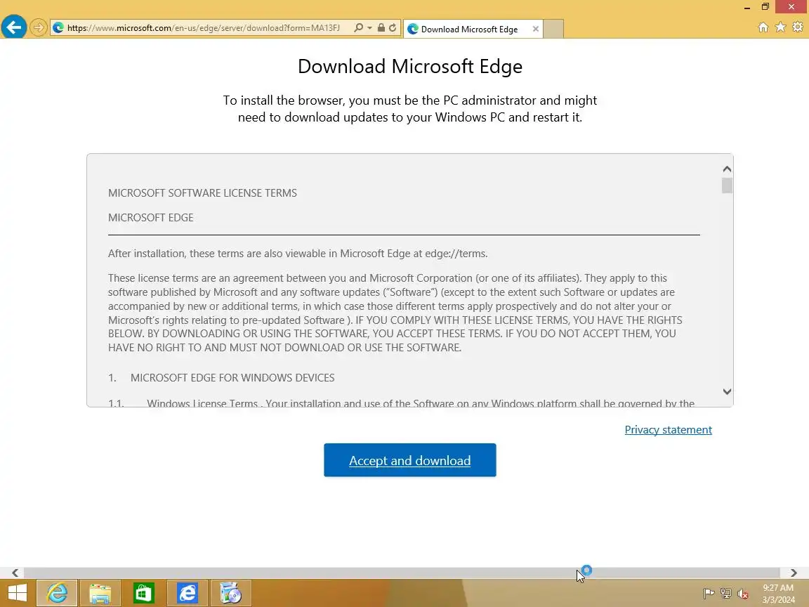This screenshot has height=607, width=809.
Task: Click horizontal scrollbar right arrow
Action: coord(794,573)
